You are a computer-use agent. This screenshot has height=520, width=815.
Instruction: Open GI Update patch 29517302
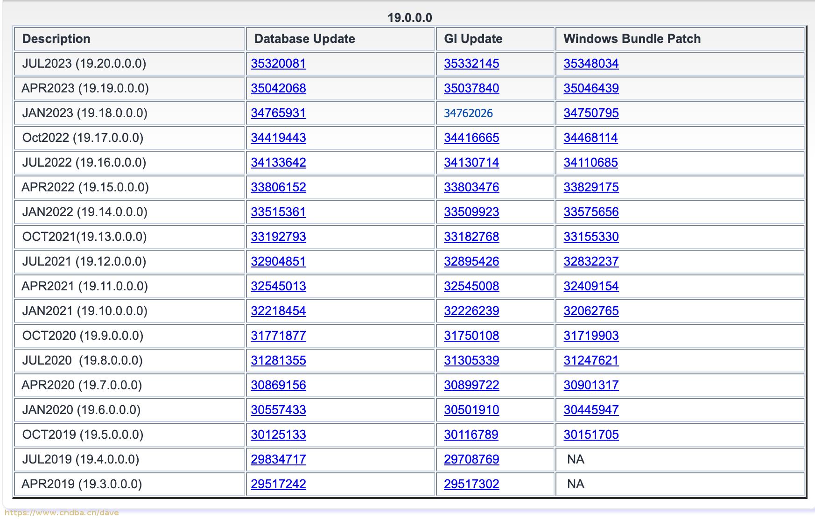(471, 484)
